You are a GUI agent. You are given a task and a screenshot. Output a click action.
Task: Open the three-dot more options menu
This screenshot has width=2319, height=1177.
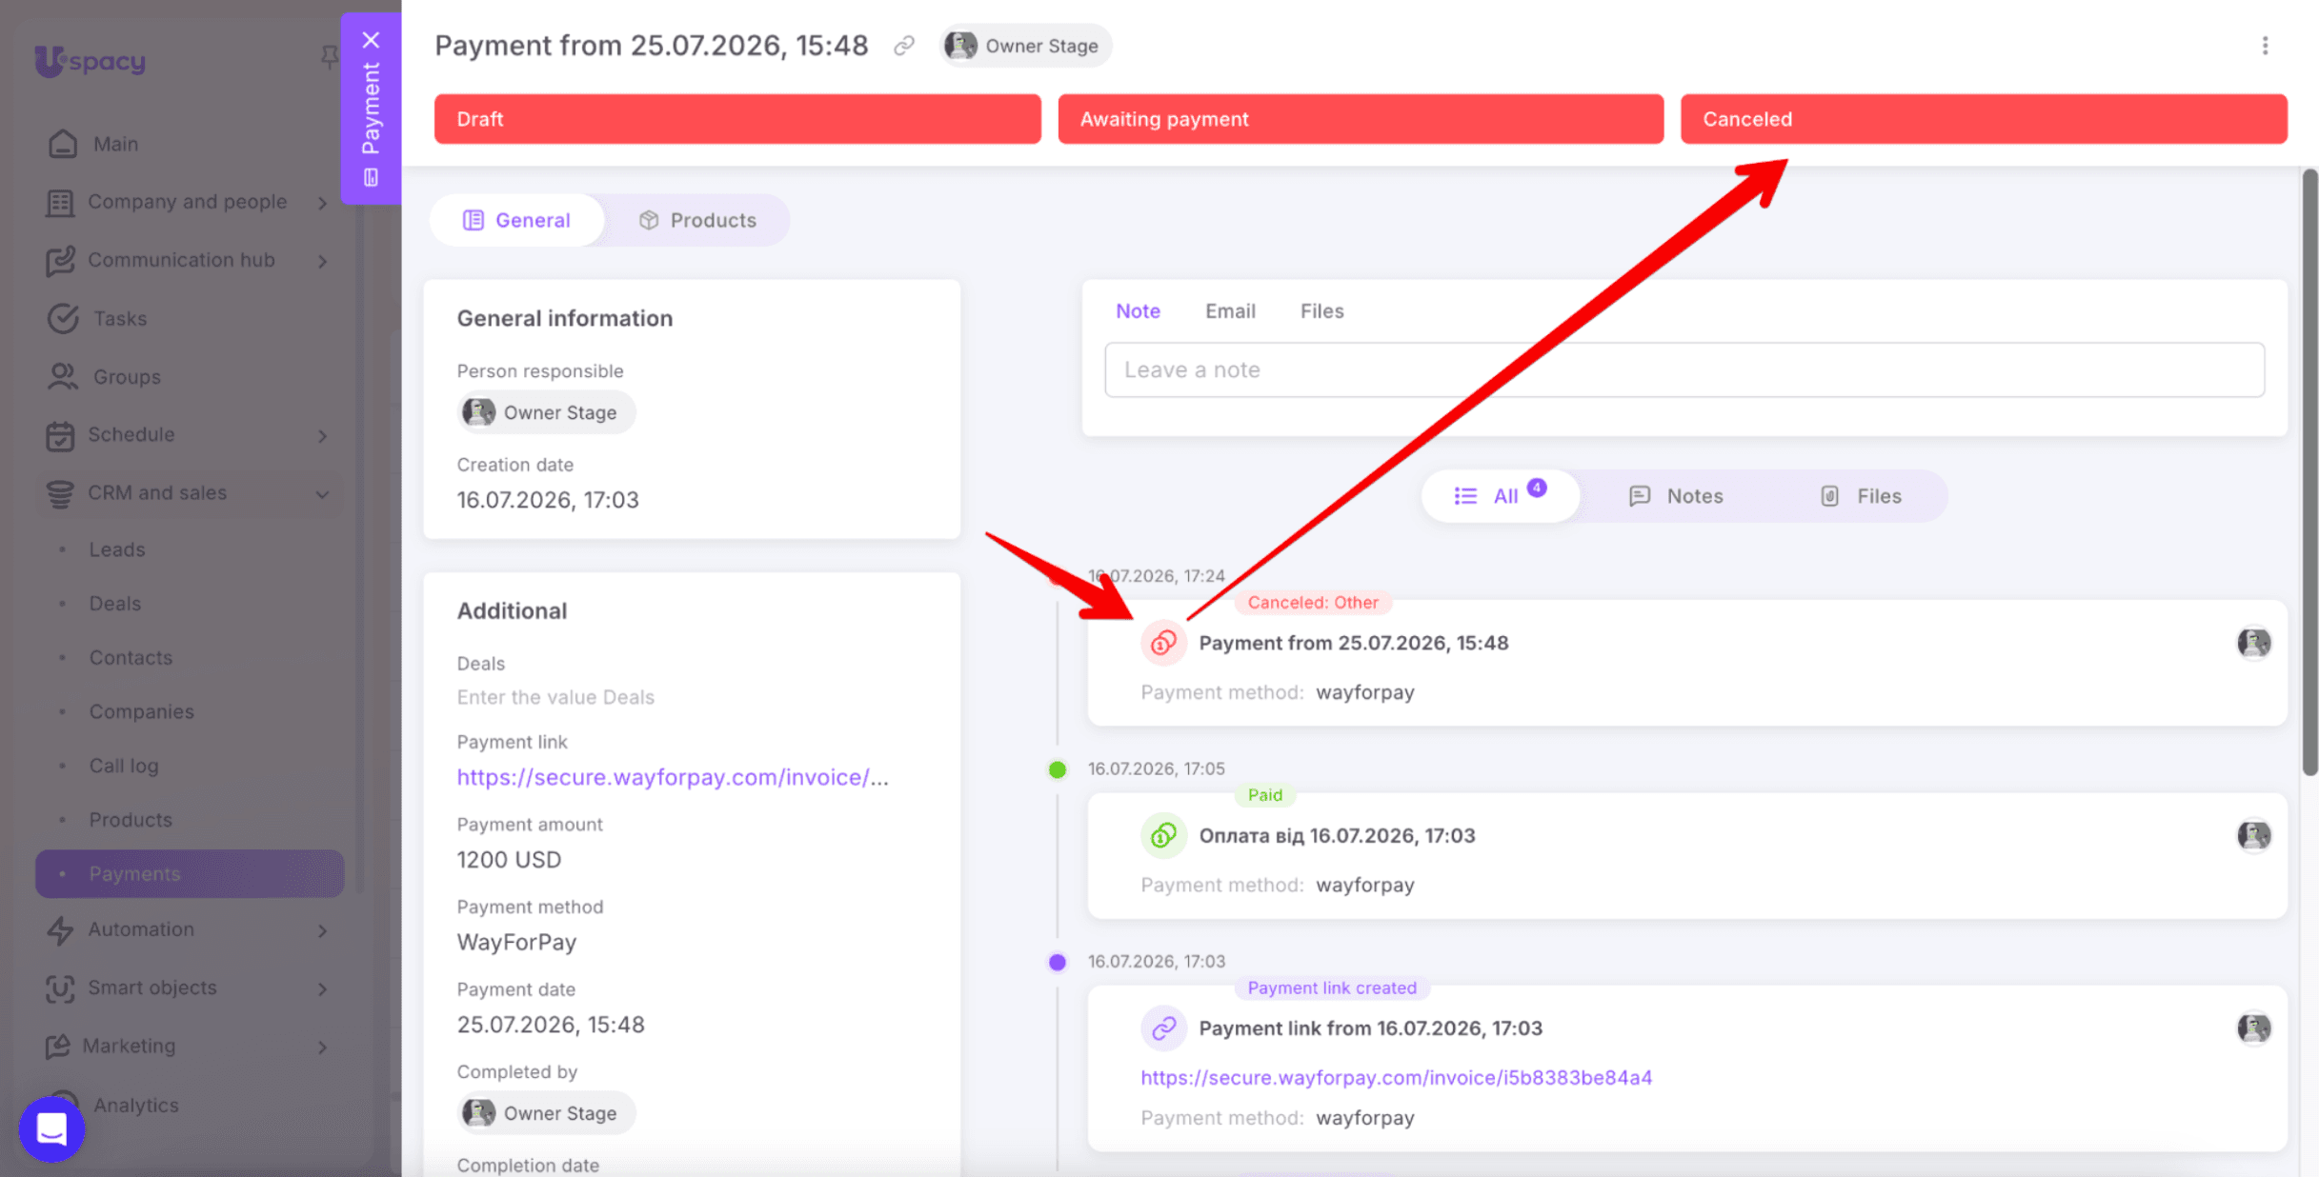pyautogui.click(x=2265, y=46)
